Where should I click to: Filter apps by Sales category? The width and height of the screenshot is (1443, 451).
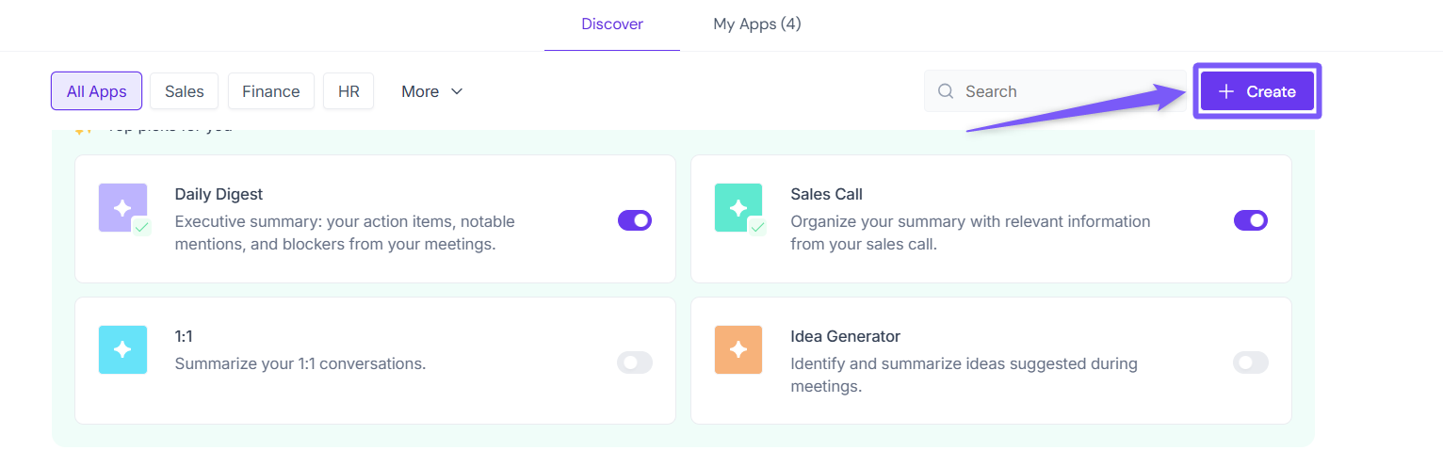pyautogui.click(x=185, y=91)
